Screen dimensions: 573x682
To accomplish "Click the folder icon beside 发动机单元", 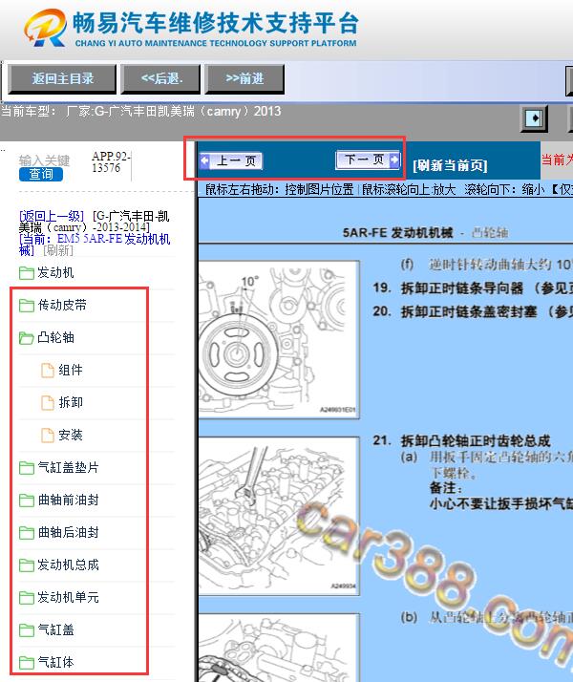I will coord(27,598).
